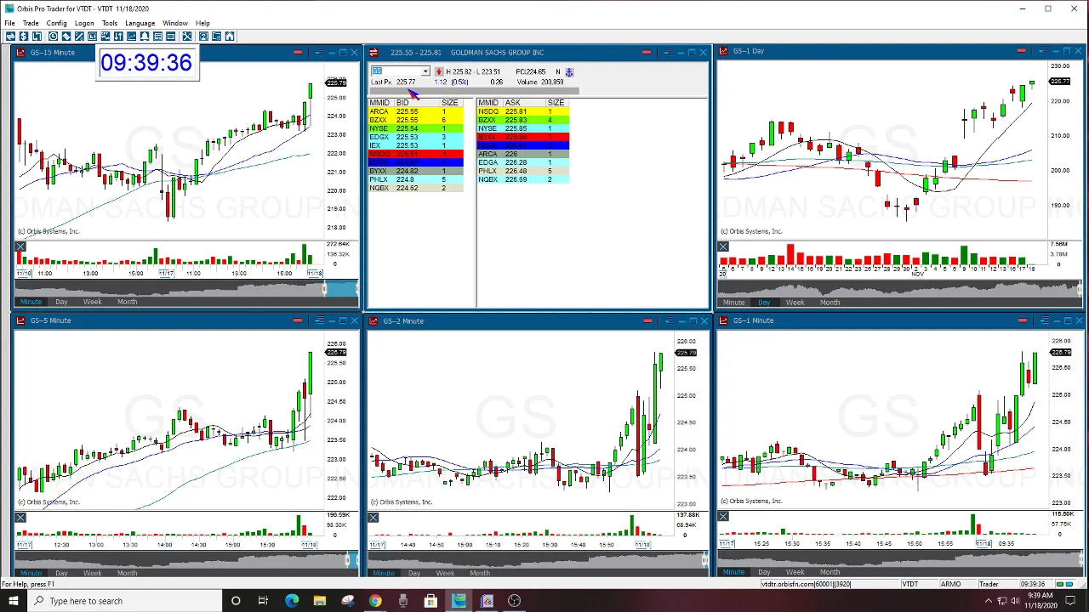Image resolution: width=1089 pixels, height=612 pixels.
Task: Select the PHLX 226.48 ask row
Action: 523,171
